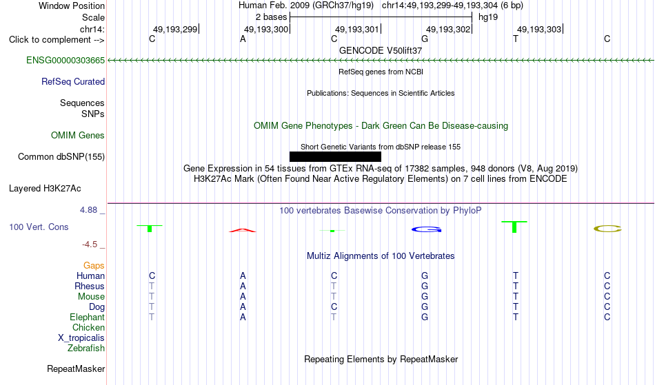
Task: Click the tall green T conservation logo
Action: click(514, 227)
